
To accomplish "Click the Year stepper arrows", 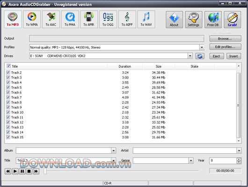I will pos(239,161).
